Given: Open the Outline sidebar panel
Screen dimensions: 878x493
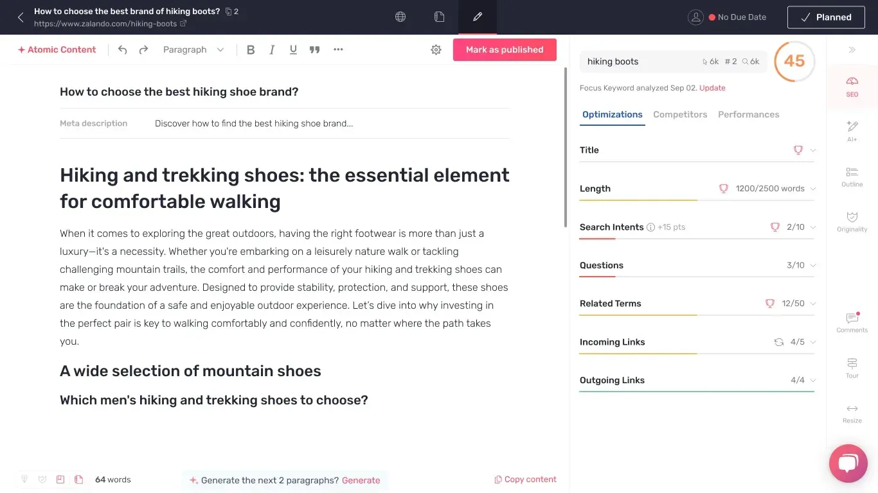Looking at the screenshot, I should pos(852,176).
